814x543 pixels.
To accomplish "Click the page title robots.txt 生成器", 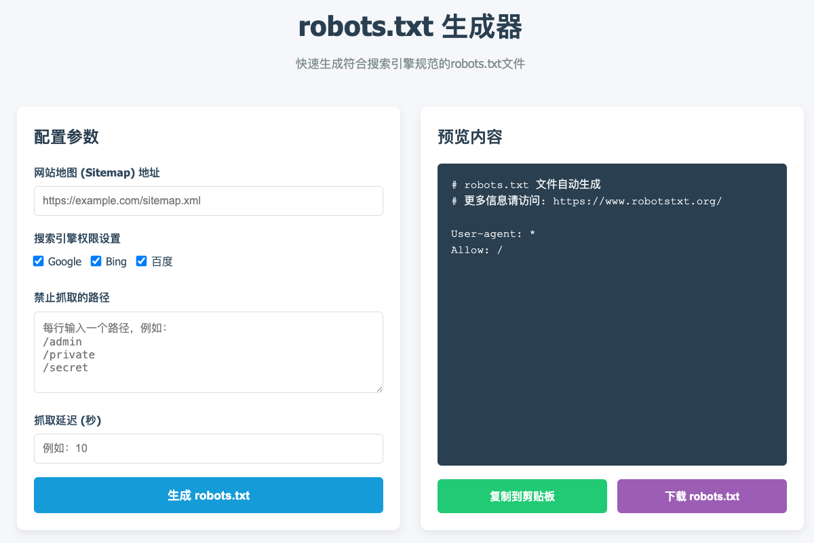I will 410,27.
